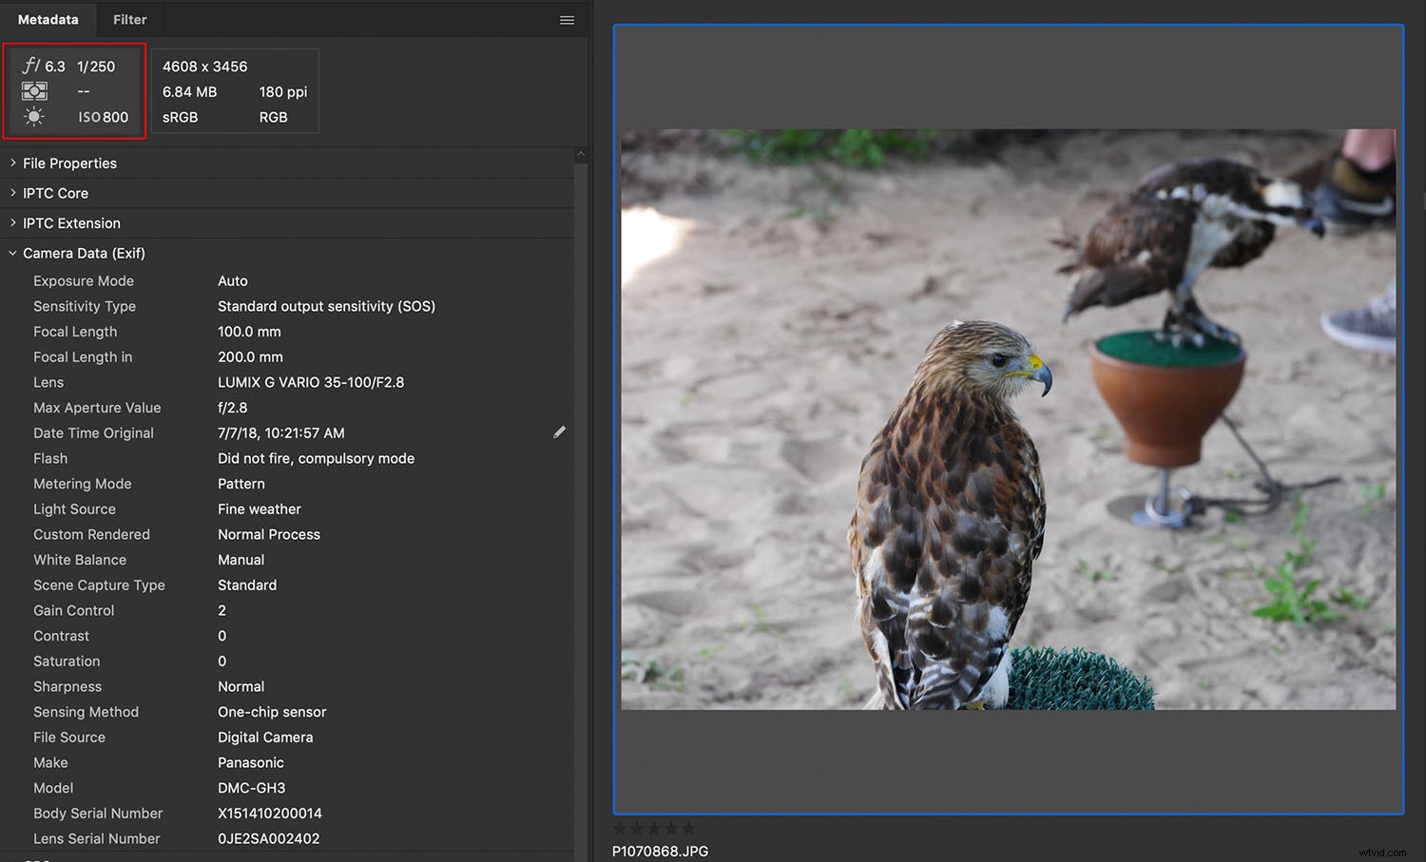Open the Metadata panel menu via hamburger icon
The width and height of the screenshot is (1426, 862).
567,19
